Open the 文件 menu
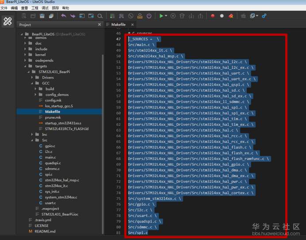306x240 pixels. 4,8
